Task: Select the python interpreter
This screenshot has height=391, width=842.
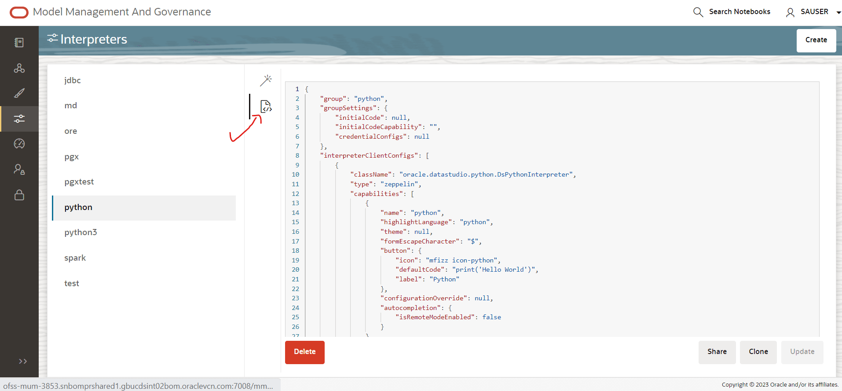Action: coord(144,207)
